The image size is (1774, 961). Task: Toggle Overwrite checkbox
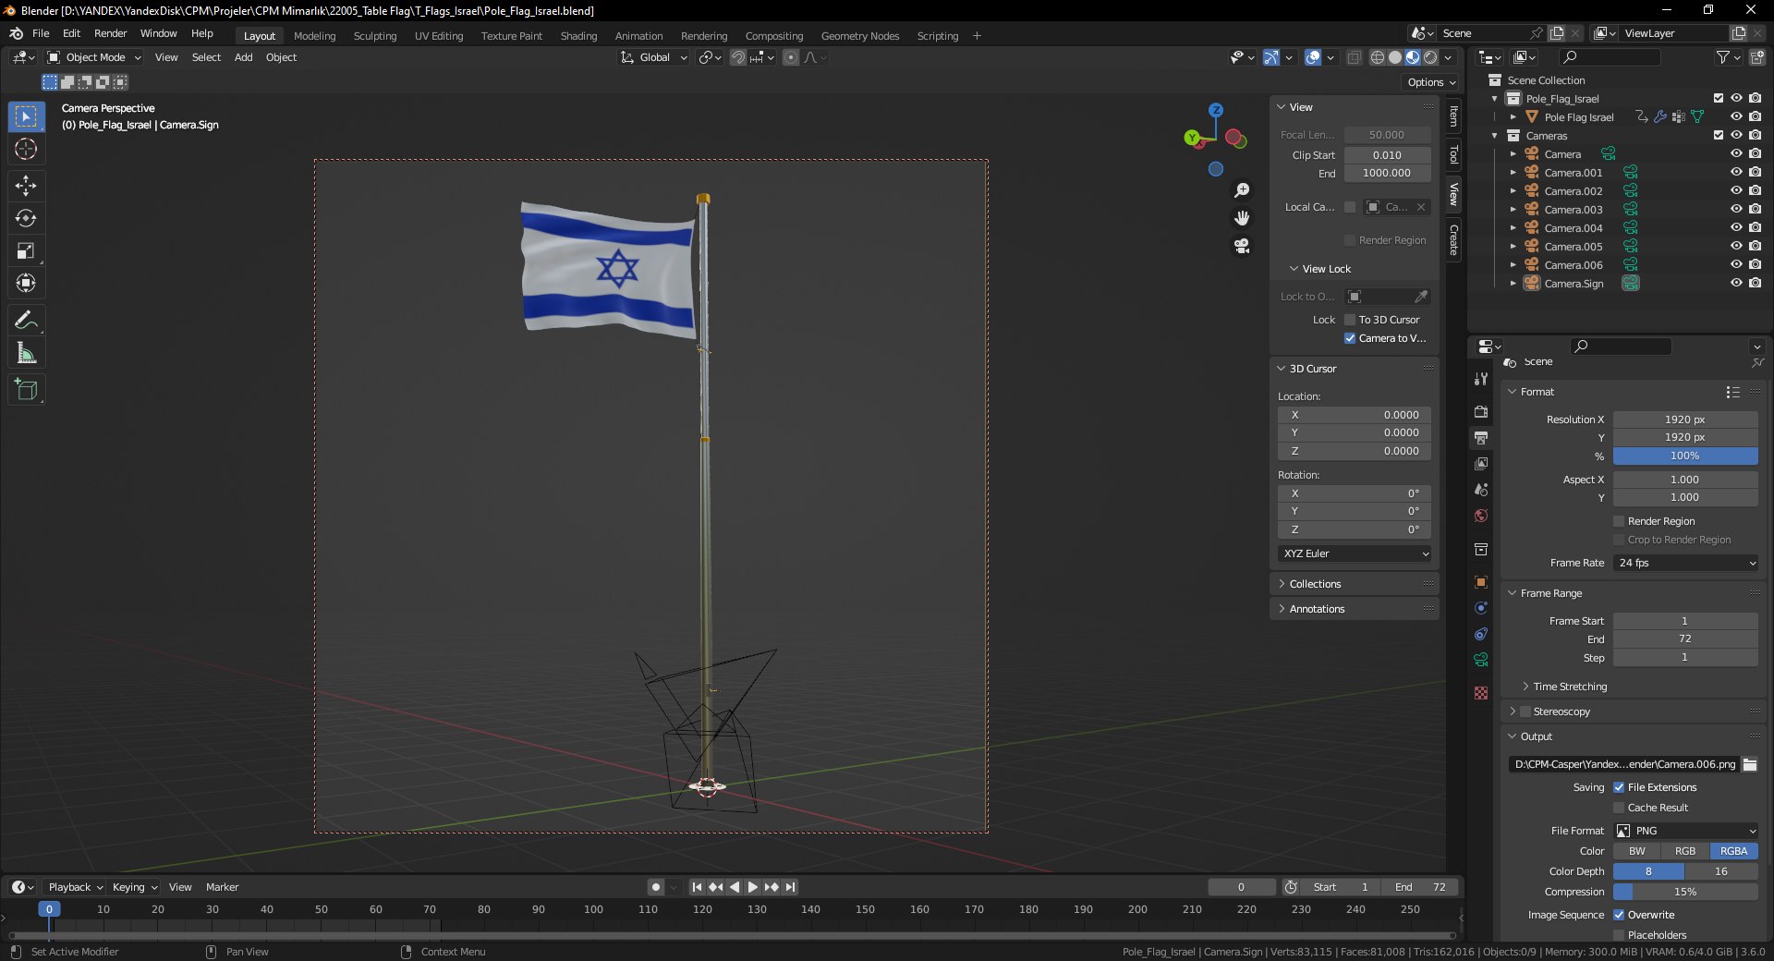click(1619, 915)
